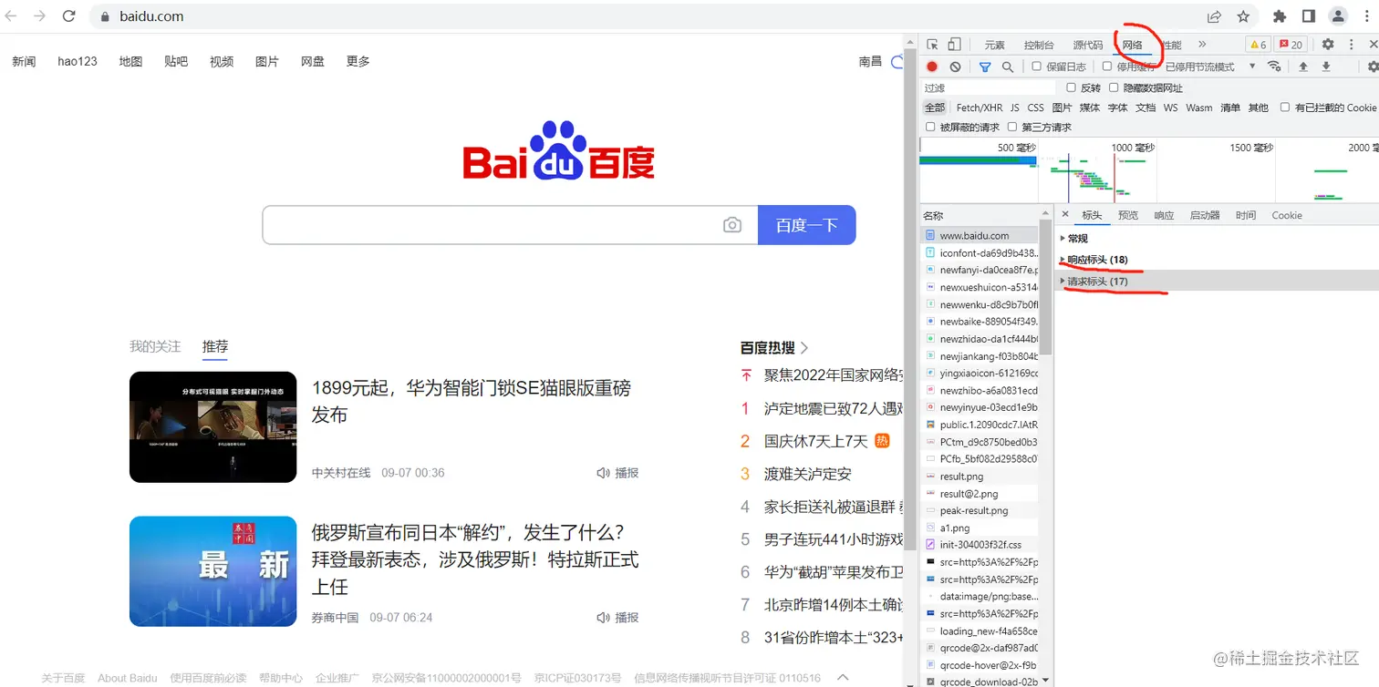Select the init-304003f32f.css request row
The height and width of the screenshot is (687, 1379).
point(980,545)
